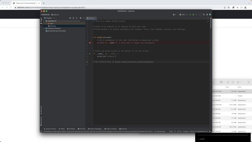Go back in the browser

(3, 7)
